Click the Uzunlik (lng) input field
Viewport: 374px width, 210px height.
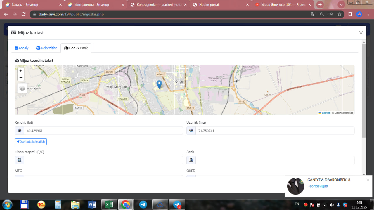(275, 131)
